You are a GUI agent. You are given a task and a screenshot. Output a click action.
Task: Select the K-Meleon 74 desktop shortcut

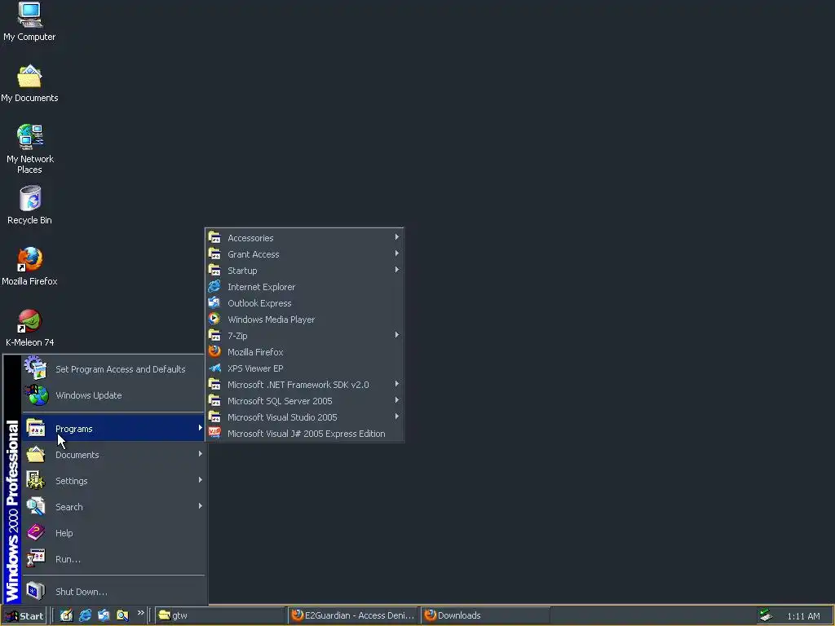pyautogui.click(x=29, y=328)
